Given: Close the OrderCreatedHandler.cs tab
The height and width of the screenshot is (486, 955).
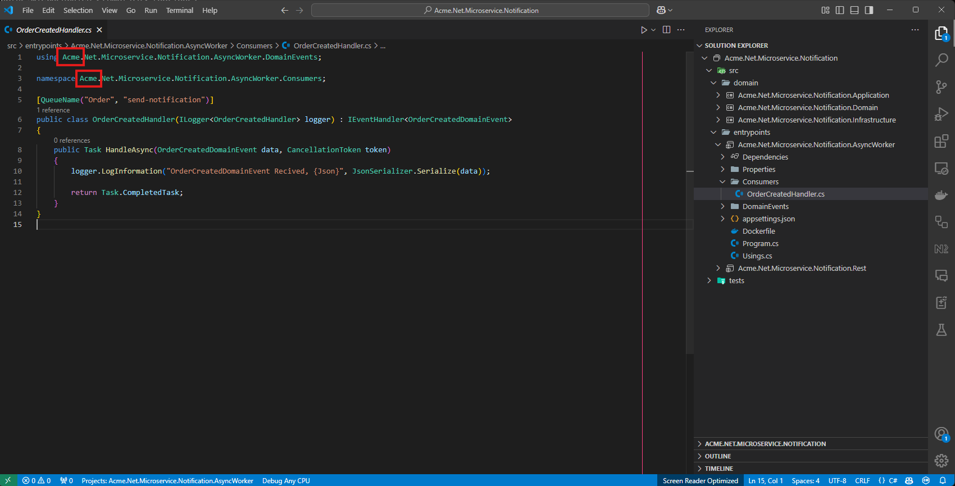Looking at the screenshot, I should 99,30.
